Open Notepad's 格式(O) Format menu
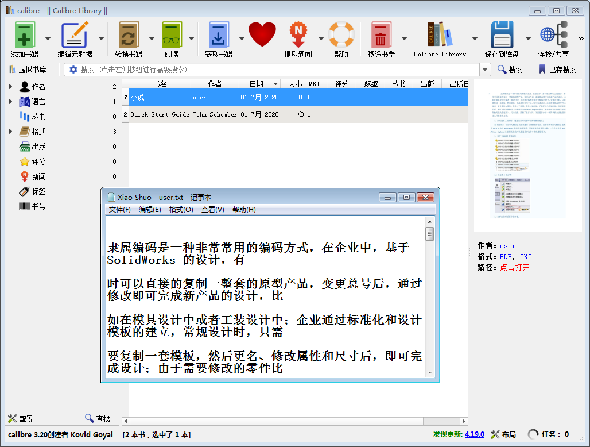The height and width of the screenshot is (447, 590). (x=181, y=210)
